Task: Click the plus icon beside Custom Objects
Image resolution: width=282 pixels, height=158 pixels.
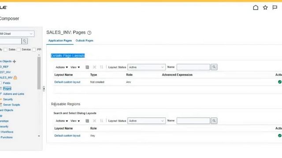Action: click(x=15, y=61)
